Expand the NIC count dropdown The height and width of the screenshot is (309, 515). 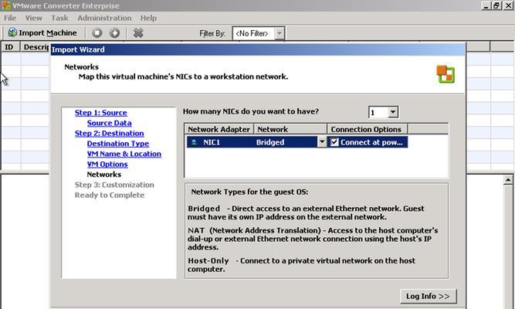point(393,113)
